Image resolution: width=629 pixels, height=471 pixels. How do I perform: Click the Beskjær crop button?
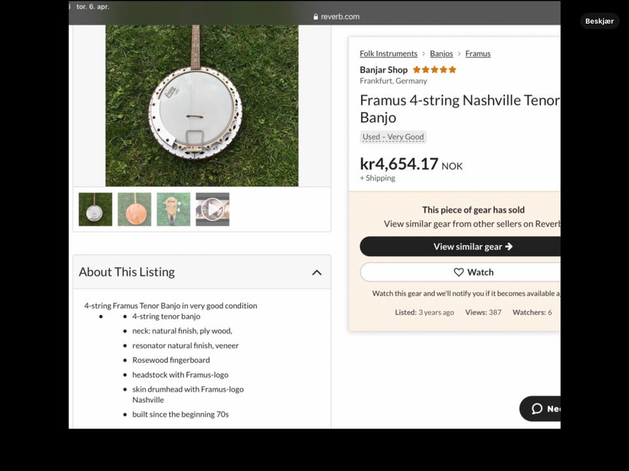600,21
